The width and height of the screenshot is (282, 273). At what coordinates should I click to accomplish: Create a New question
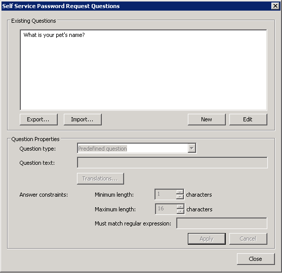207,119
